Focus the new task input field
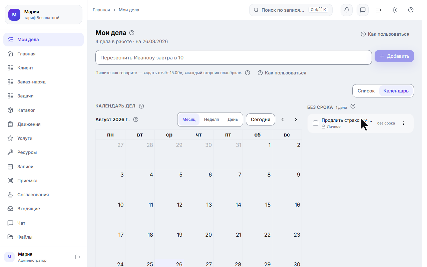The image size is (427, 267). (x=234, y=57)
